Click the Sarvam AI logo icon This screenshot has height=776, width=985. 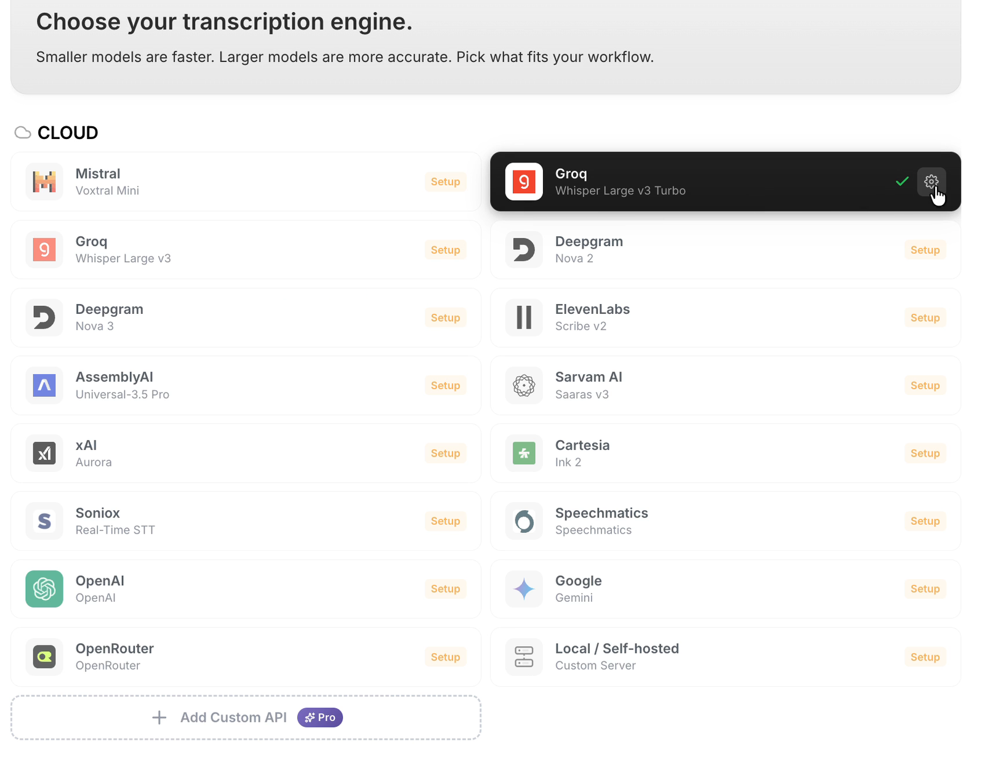point(524,385)
